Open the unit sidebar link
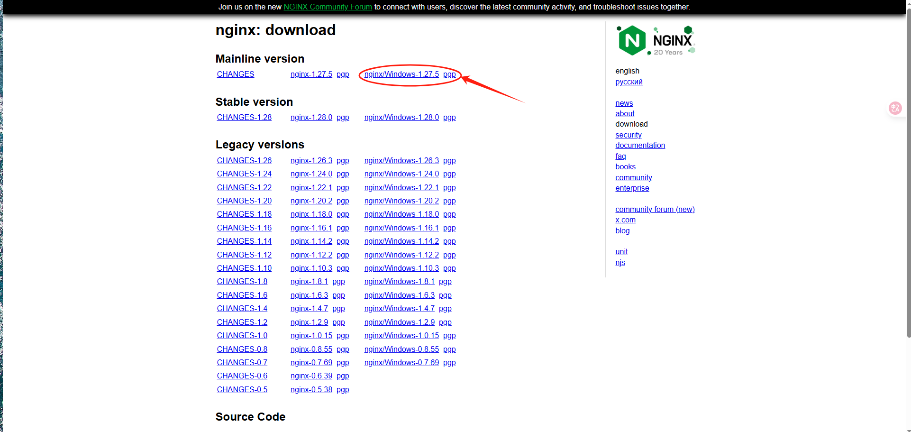 click(x=621, y=252)
